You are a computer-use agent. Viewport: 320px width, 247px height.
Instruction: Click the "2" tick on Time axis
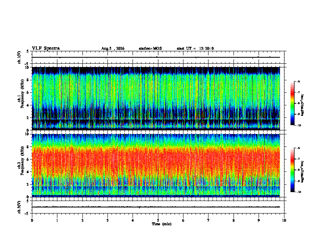point(82,220)
